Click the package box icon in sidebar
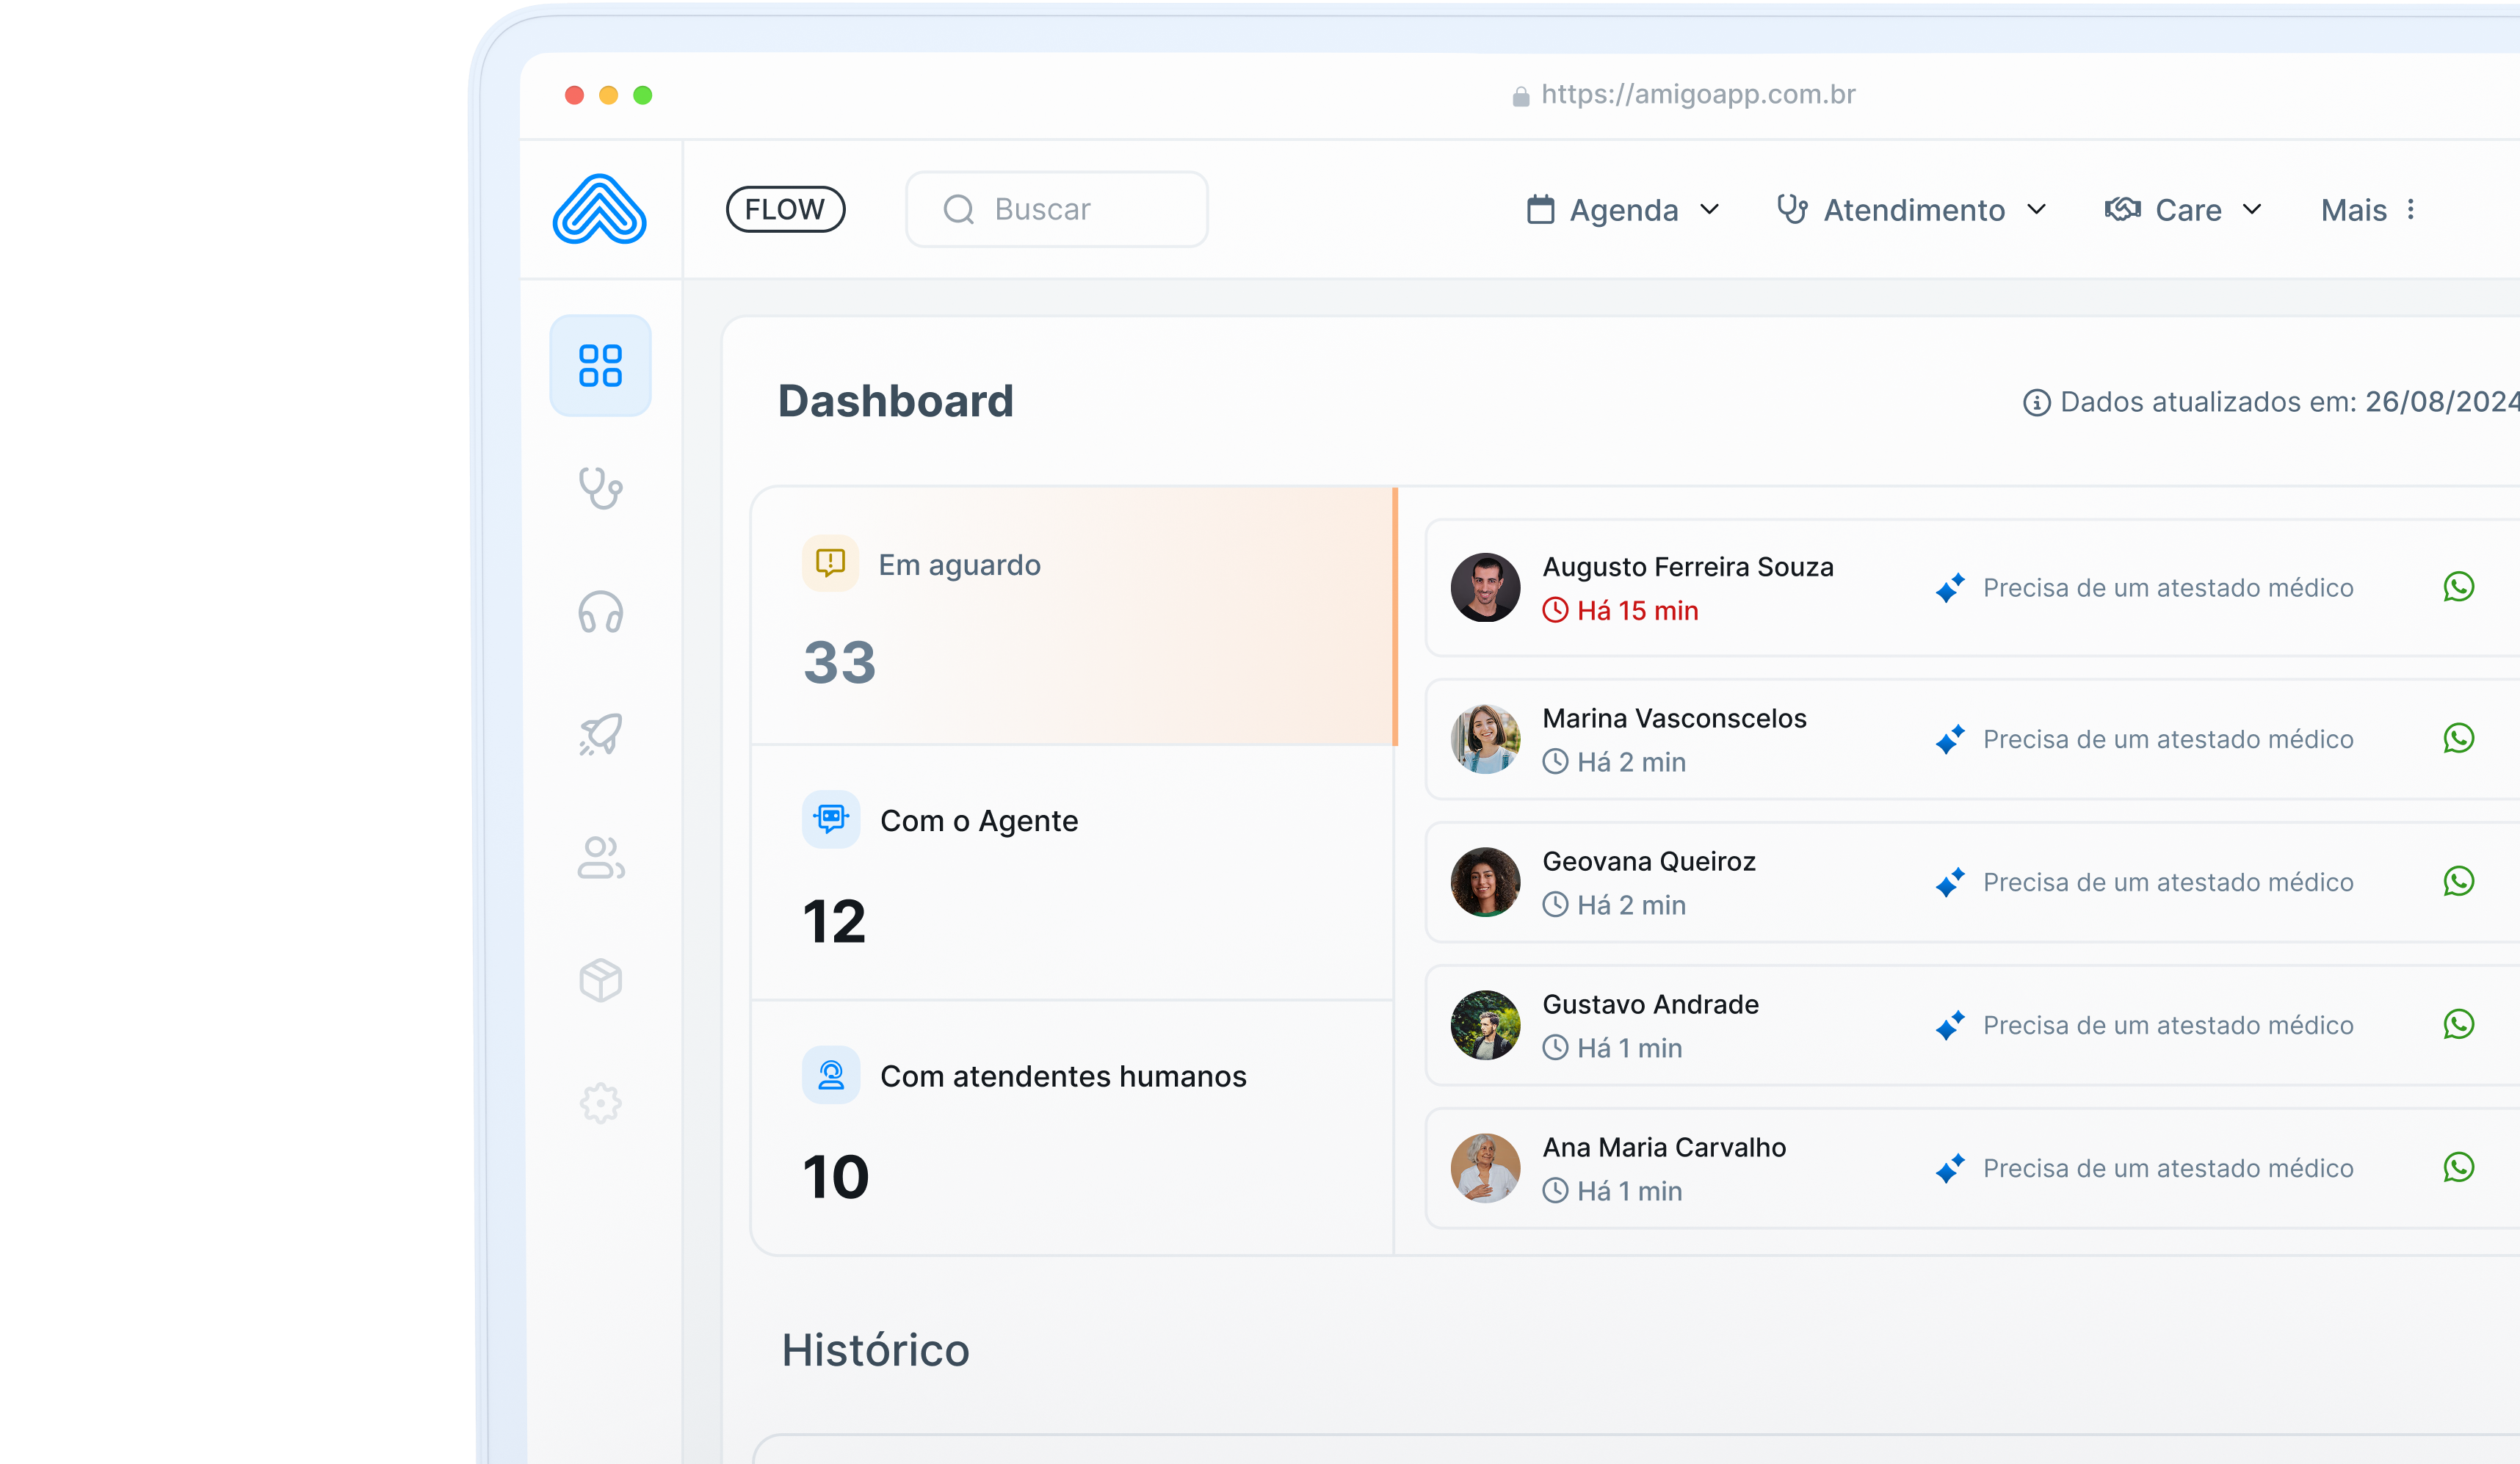The height and width of the screenshot is (1464, 2520). pos(600,980)
